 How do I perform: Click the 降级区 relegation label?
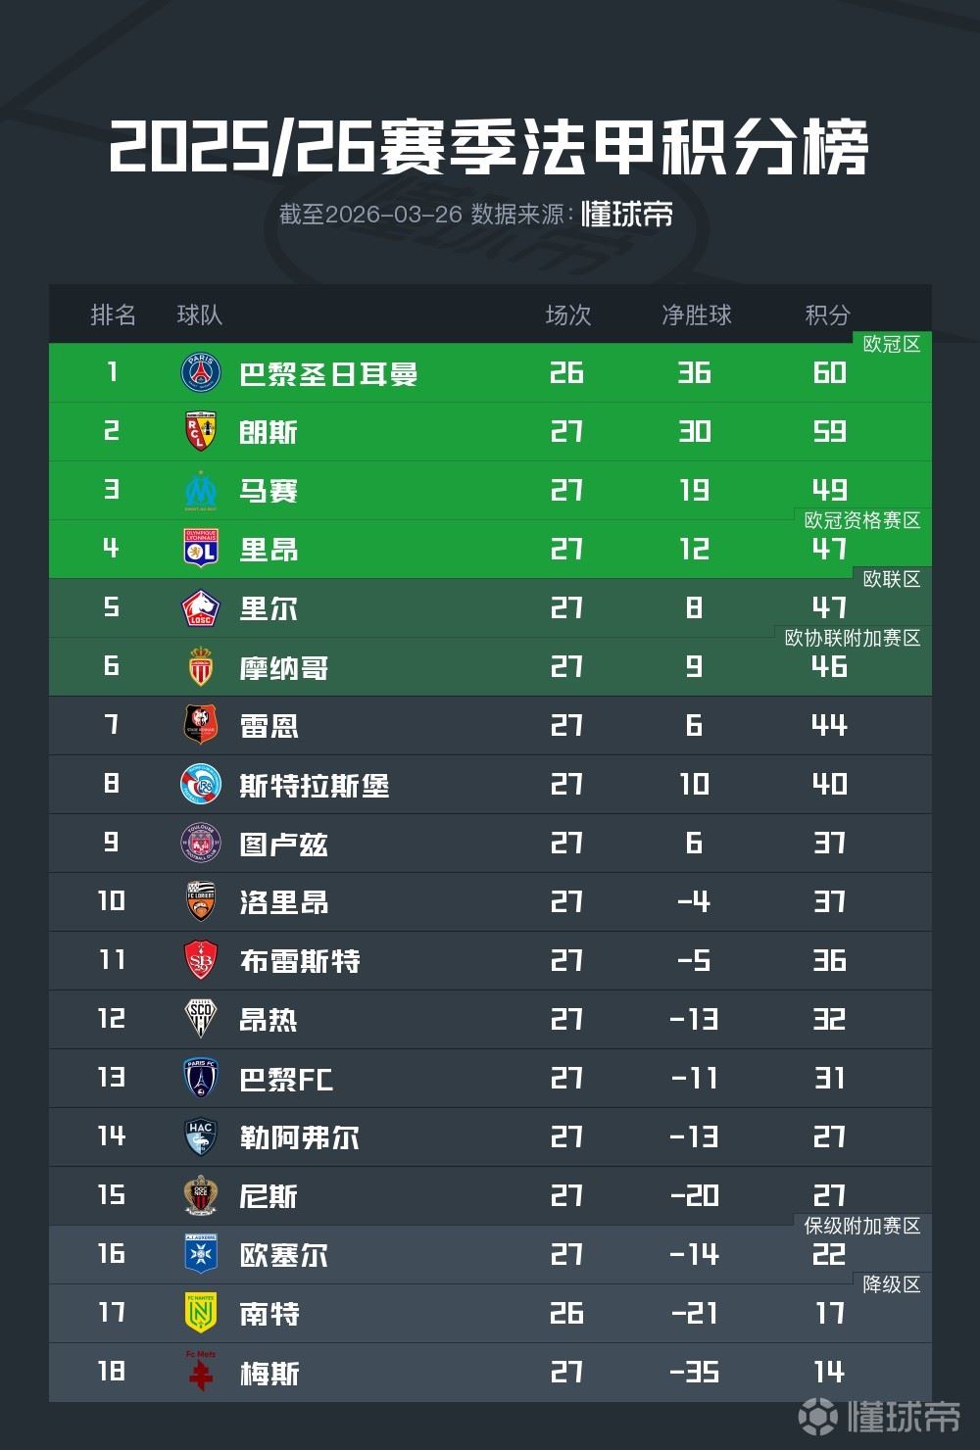pos(891,1284)
